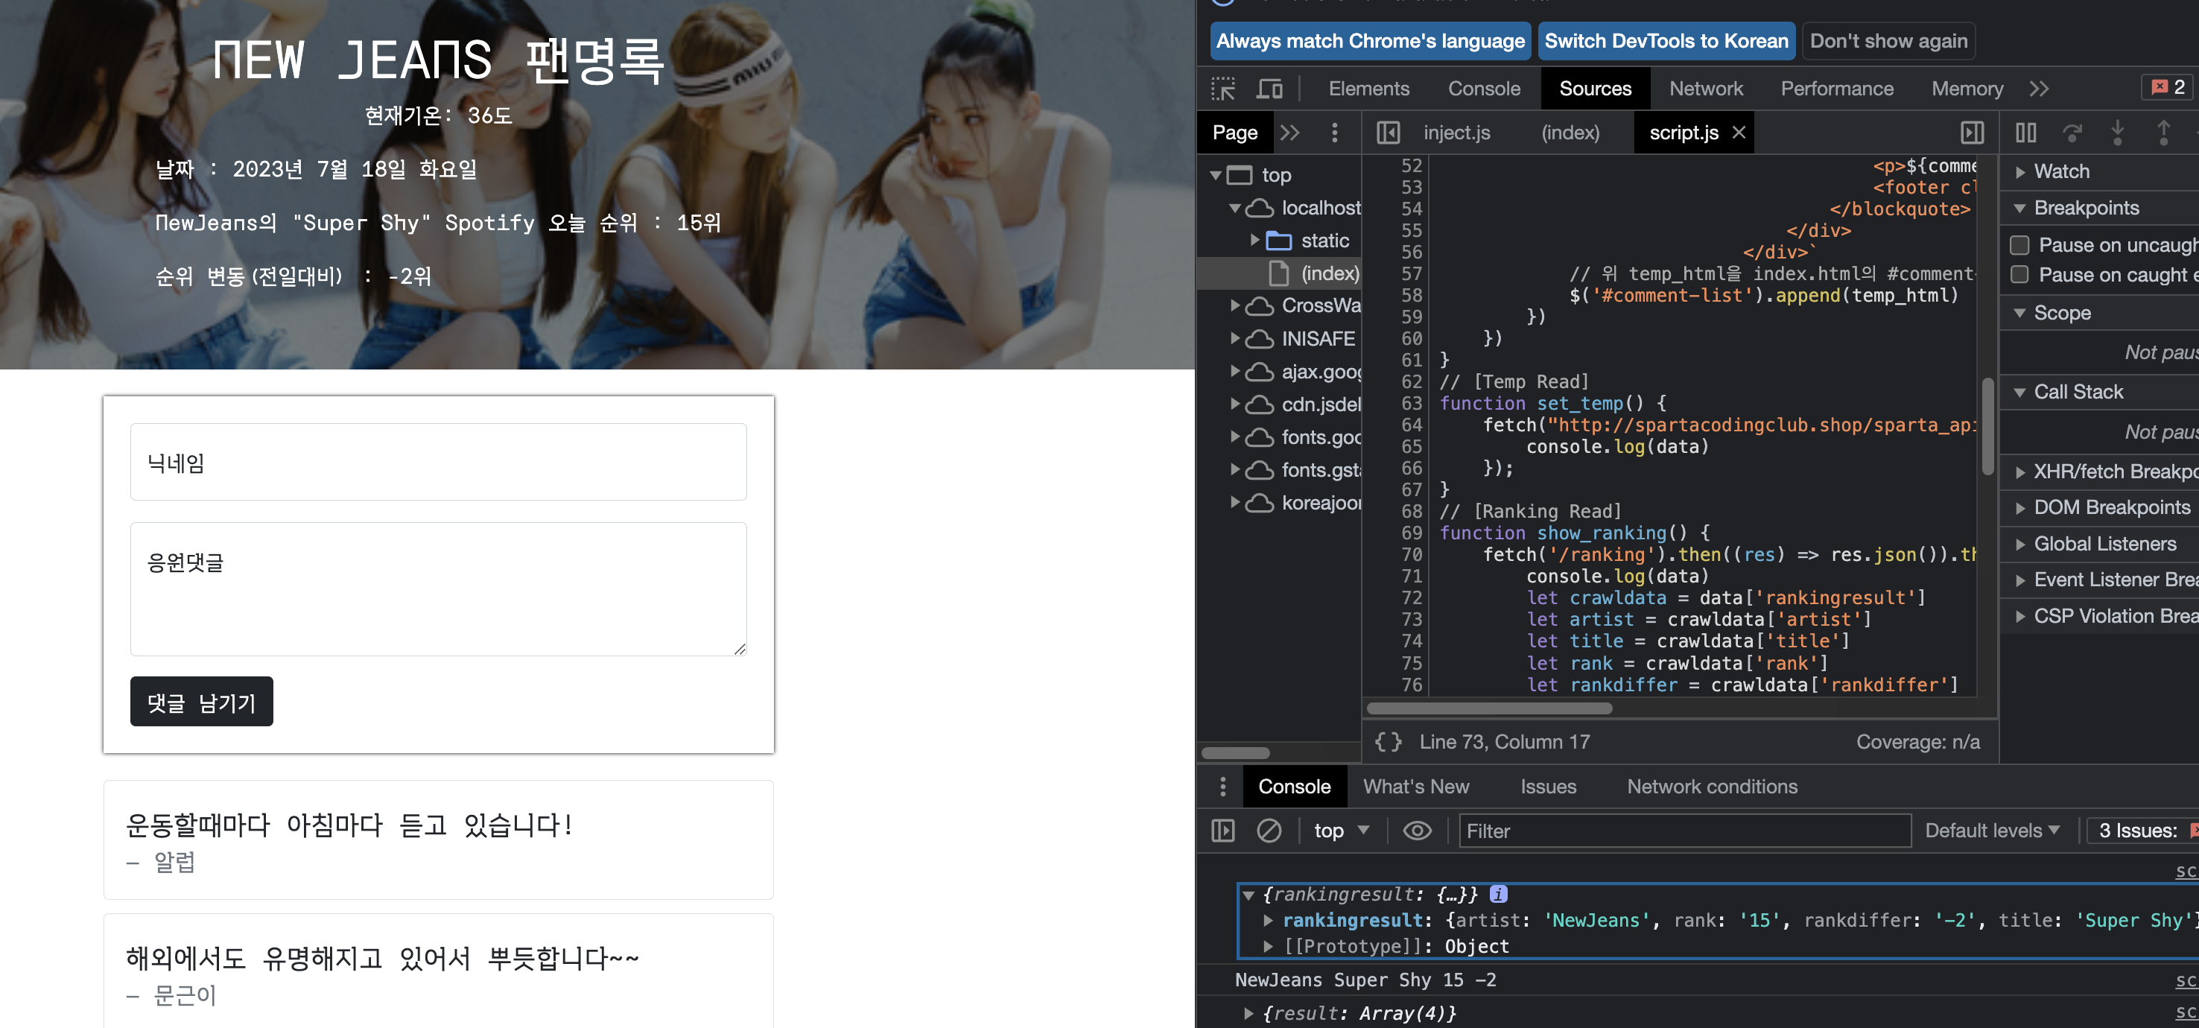Click the 댓글 남기기 button
The image size is (2199, 1028).
coord(201,702)
